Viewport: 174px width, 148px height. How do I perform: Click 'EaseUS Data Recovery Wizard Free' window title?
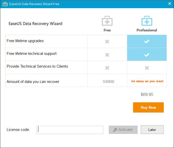click(x=34, y=4)
